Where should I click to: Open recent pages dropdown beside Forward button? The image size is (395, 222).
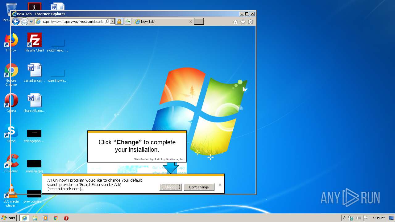coord(31,22)
